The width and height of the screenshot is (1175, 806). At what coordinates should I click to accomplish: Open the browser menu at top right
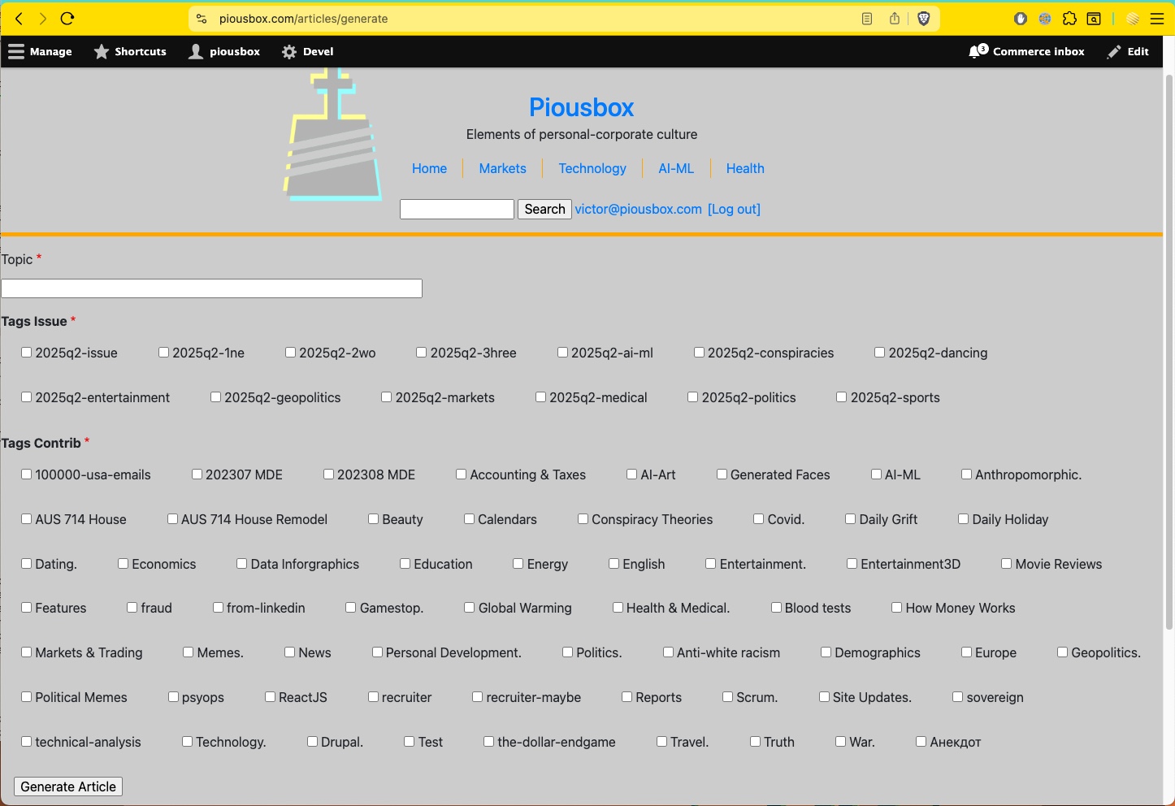pos(1157,18)
